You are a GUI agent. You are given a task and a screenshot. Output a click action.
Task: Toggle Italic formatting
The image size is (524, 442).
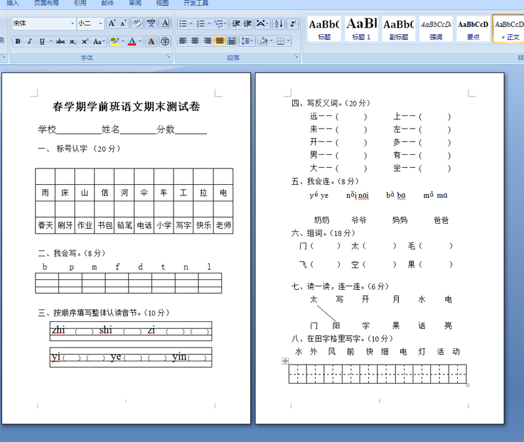(29, 41)
